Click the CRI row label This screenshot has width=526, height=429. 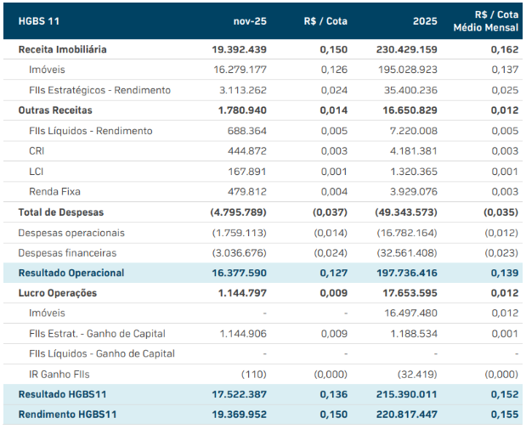[37, 151]
